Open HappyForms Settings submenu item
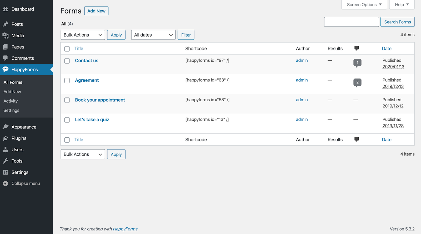The width and height of the screenshot is (421, 234). (x=11, y=111)
